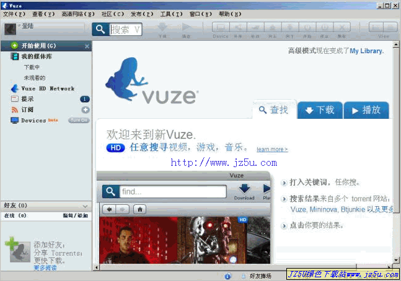Turn On the Devices feature toggle
This screenshot has width=401, height=281.
pyautogui.click(x=79, y=120)
